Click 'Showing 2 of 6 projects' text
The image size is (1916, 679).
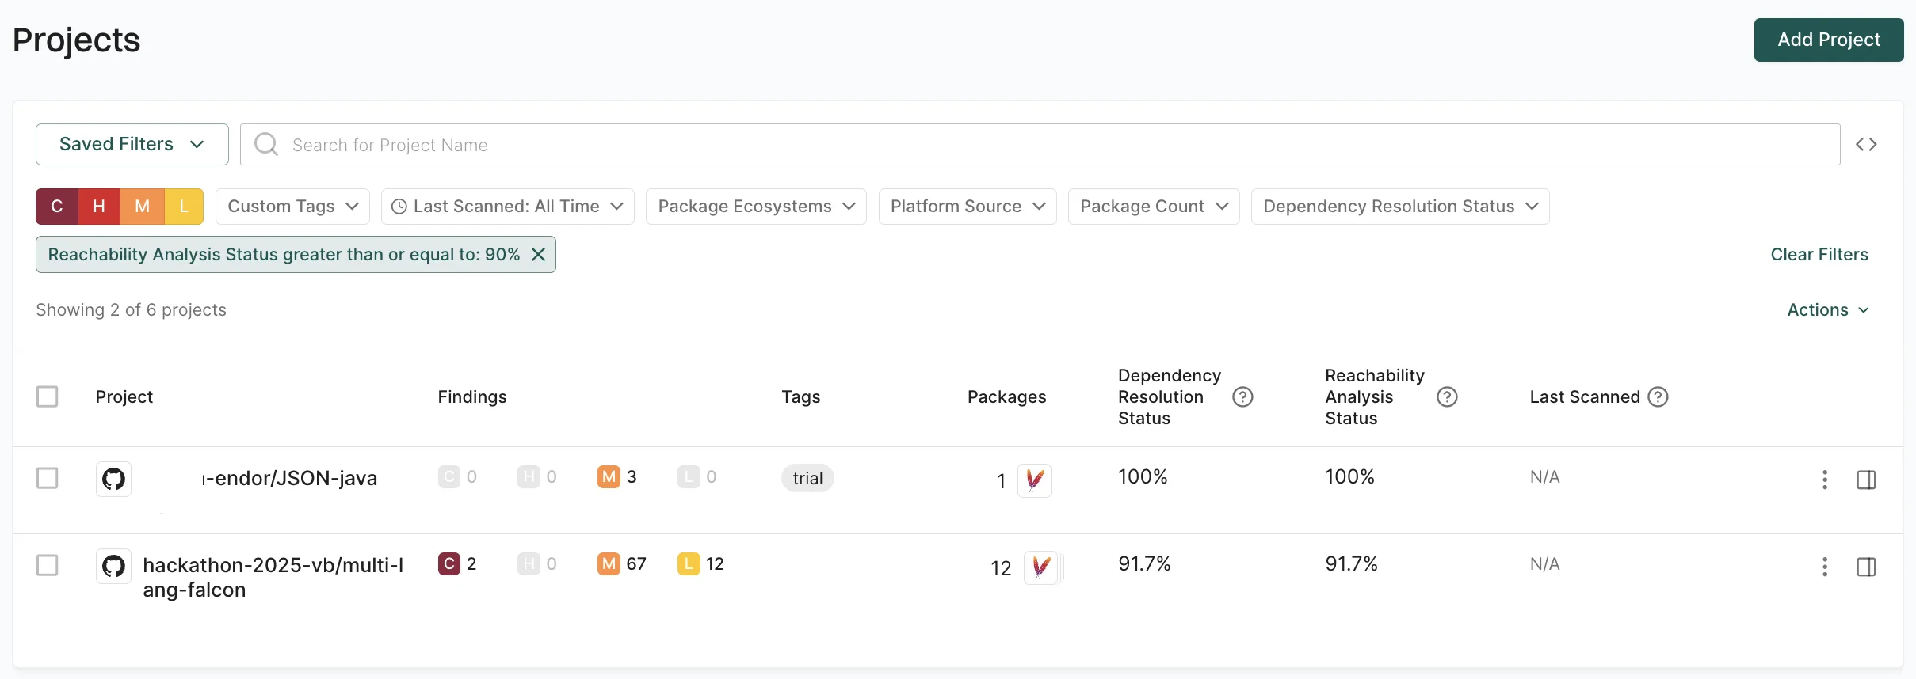point(131,309)
